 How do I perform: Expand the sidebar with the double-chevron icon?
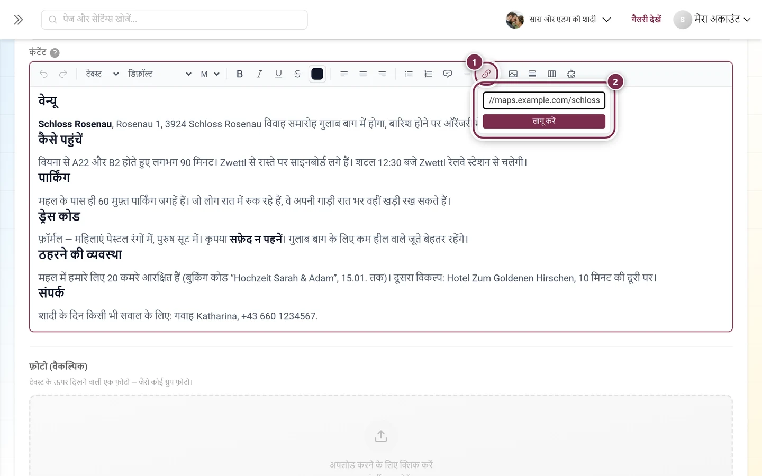coord(19,20)
